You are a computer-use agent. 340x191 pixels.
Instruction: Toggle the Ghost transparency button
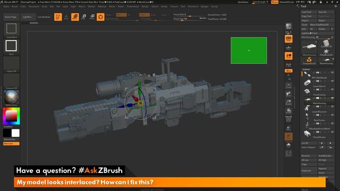[288, 137]
